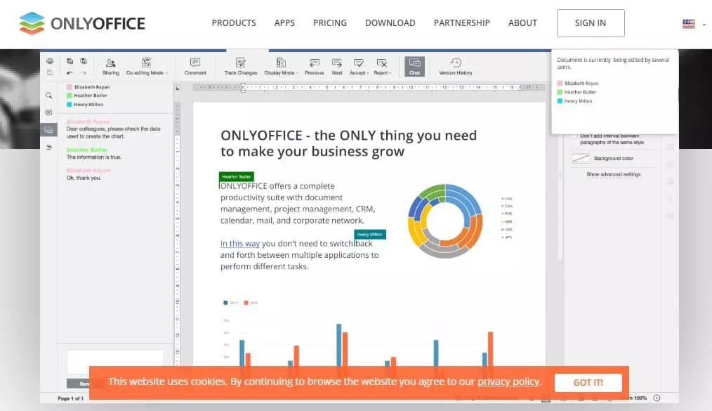Click the Henry Milton cursor label
This screenshot has height=411, width=712.
click(369, 235)
